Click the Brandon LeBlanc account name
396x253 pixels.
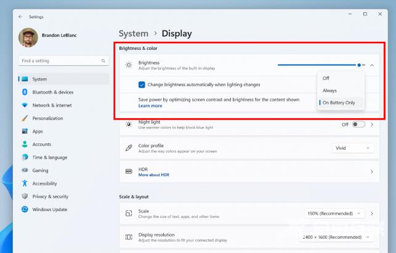tap(59, 35)
